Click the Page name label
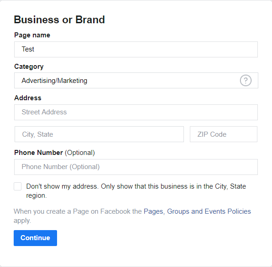 pos(32,35)
